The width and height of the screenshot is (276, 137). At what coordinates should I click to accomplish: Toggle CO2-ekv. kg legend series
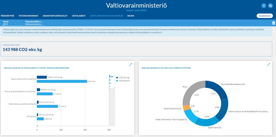[124, 78]
